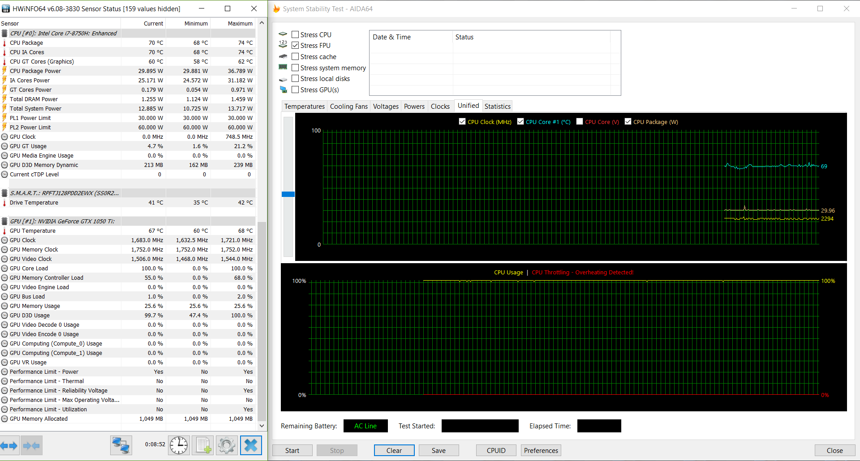Click the Start button to begin the stress test
860x461 pixels.
coord(292,450)
